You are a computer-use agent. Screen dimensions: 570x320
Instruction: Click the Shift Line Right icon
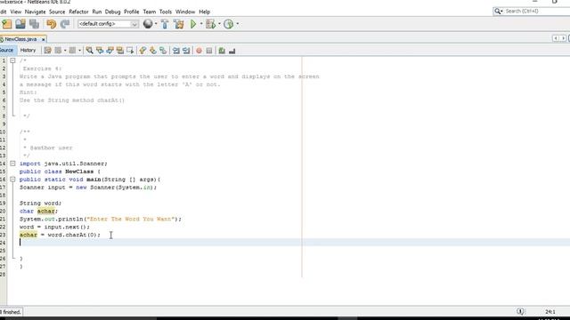pos(186,51)
